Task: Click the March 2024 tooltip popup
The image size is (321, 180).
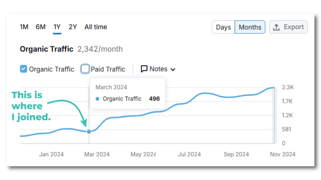Action: (x=127, y=93)
